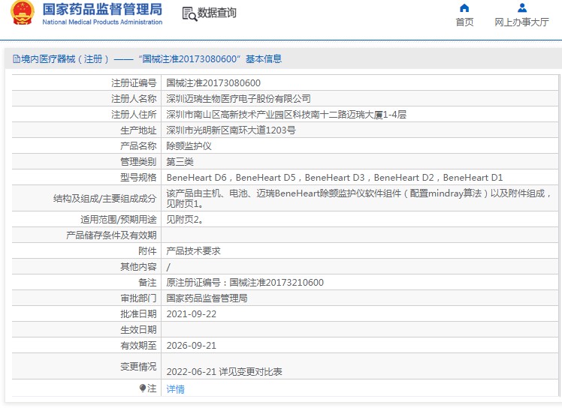Screen dimensions: 562x411
Task: Select 产品技术要求 attachment value
Action: click(x=194, y=251)
